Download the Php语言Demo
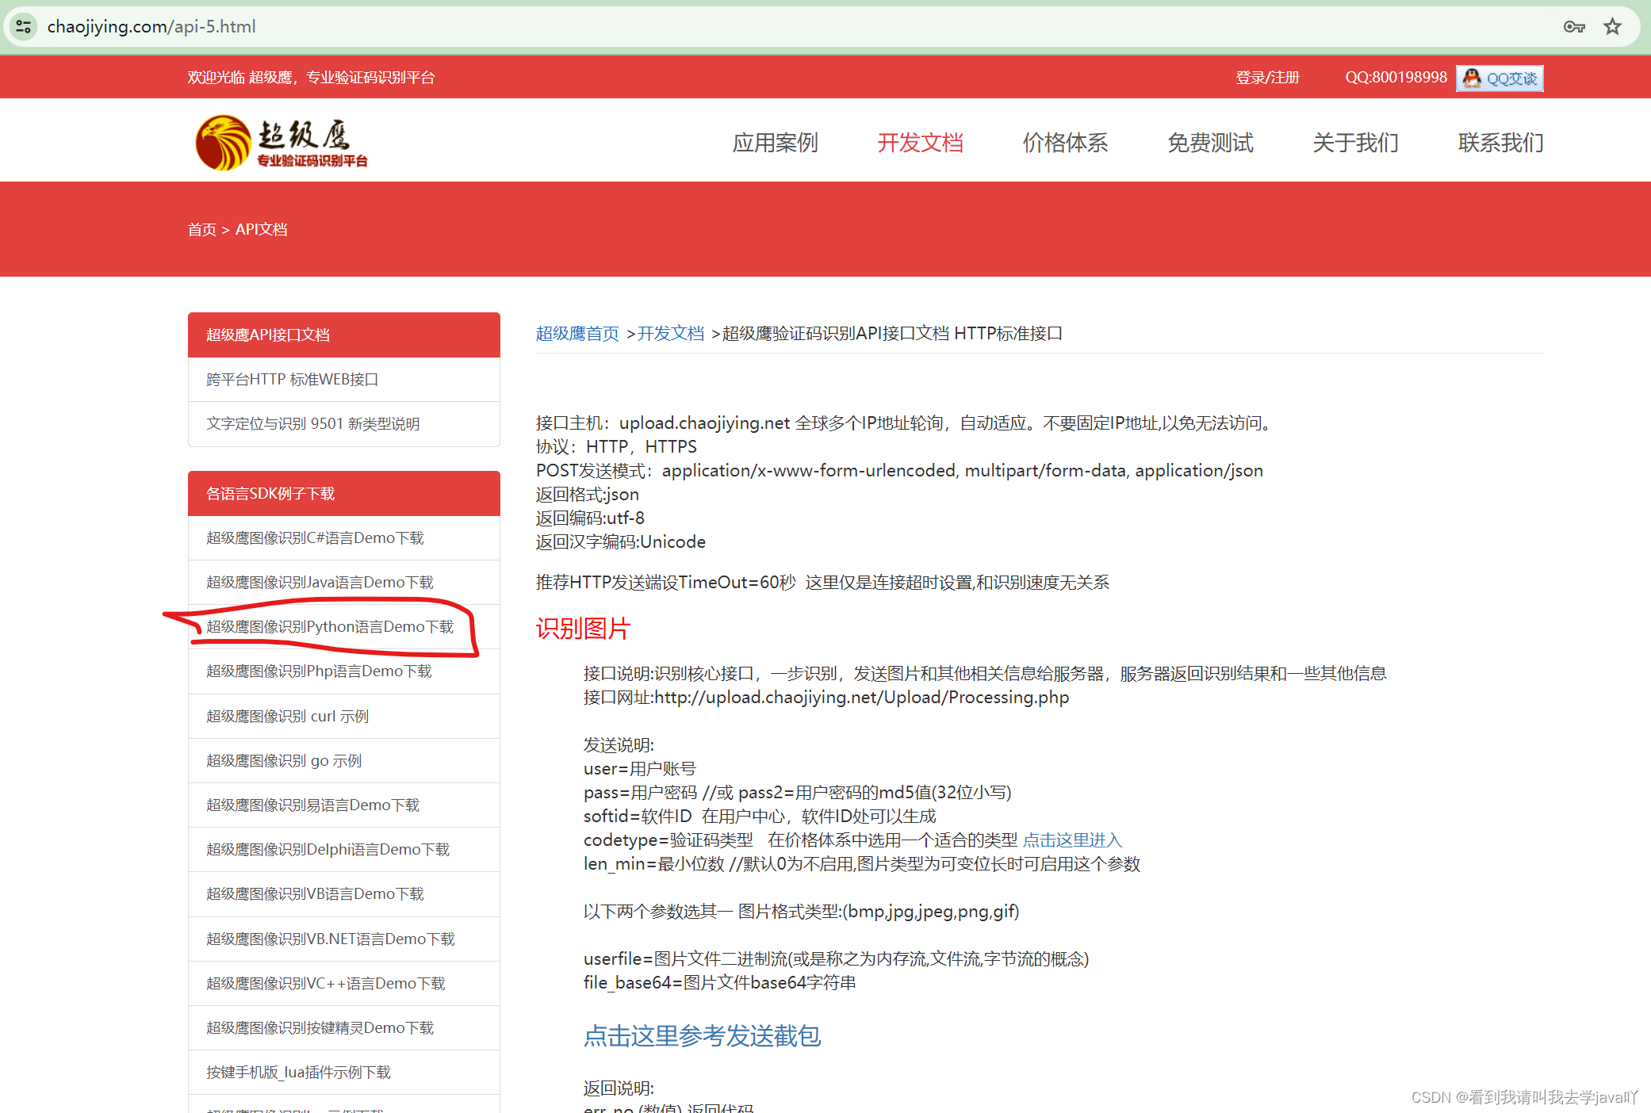 click(x=344, y=671)
